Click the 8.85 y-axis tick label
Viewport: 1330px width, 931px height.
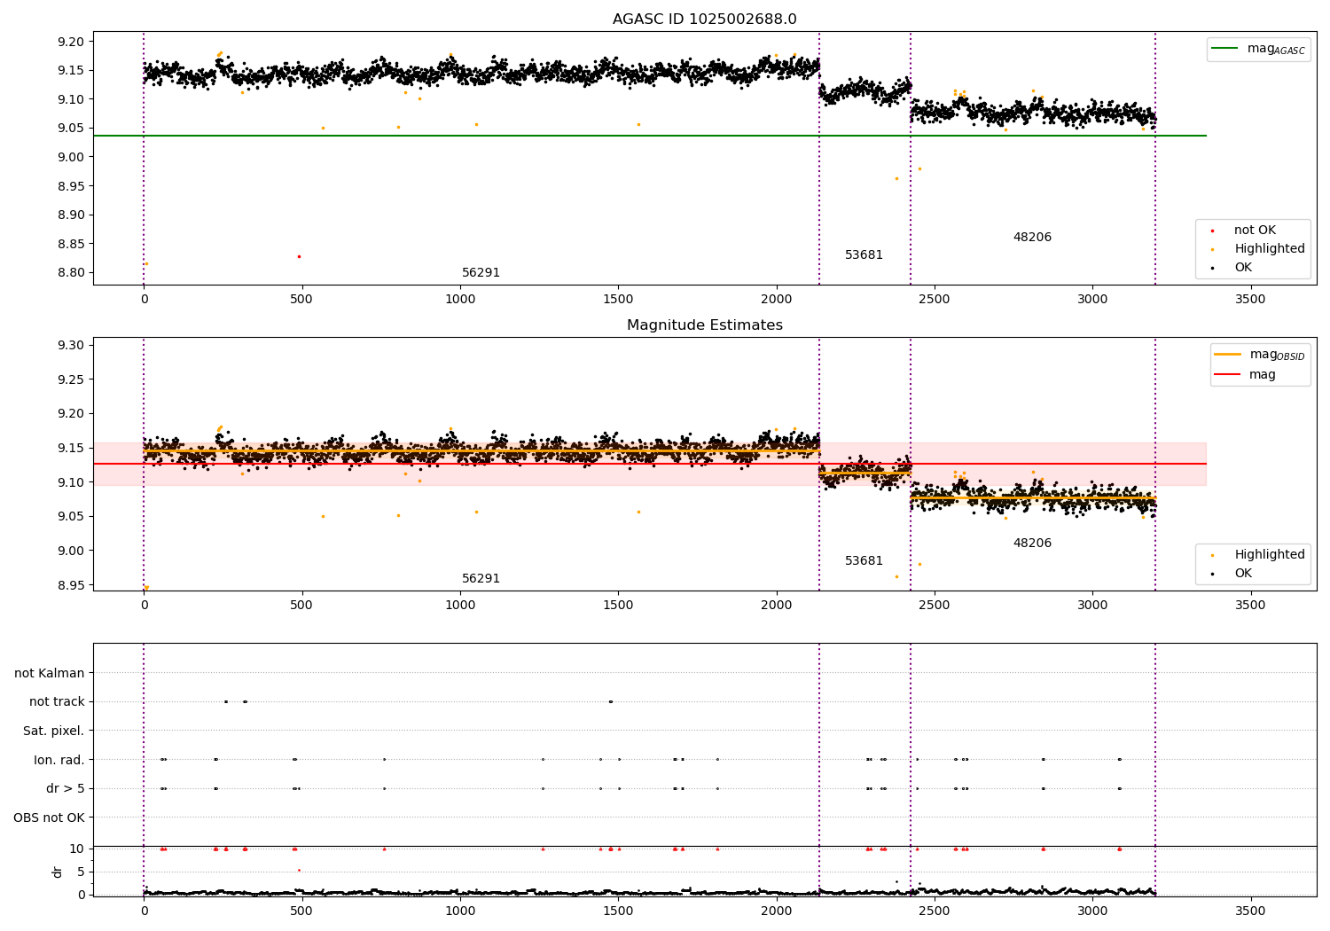70,244
